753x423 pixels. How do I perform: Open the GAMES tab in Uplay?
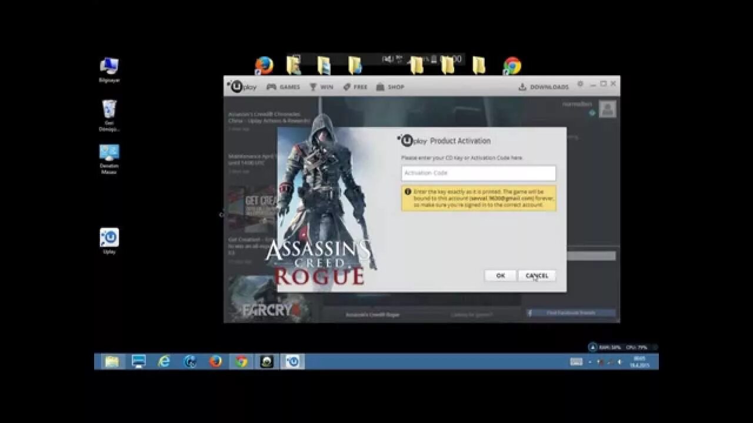[x=283, y=87]
